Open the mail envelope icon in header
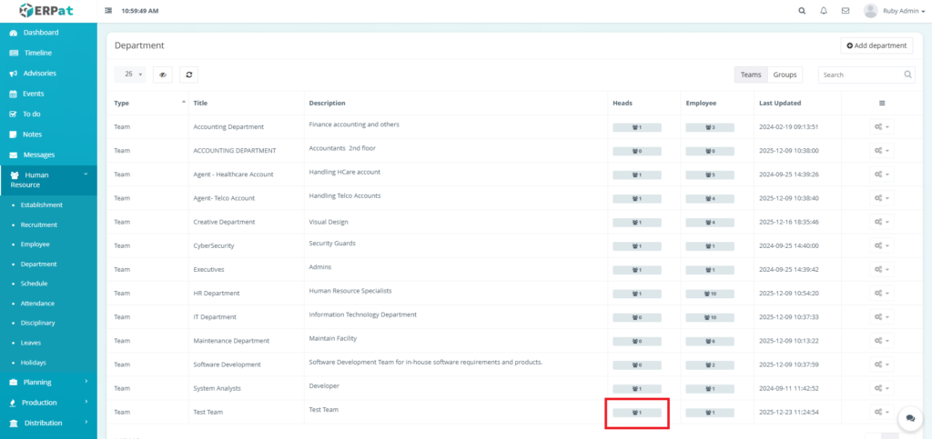Viewport: 932px width, 439px height. [846, 11]
